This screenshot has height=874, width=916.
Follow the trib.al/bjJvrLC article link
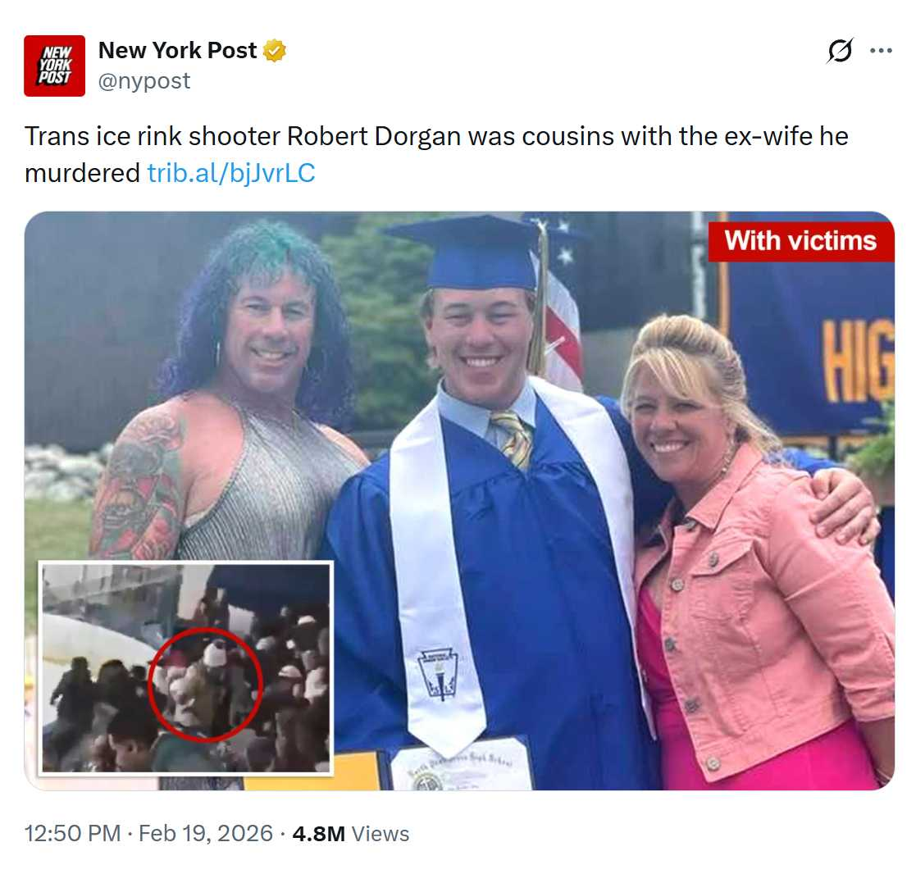coord(231,173)
